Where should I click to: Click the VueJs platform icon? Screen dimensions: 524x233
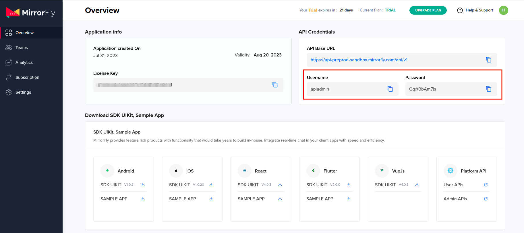click(x=382, y=171)
